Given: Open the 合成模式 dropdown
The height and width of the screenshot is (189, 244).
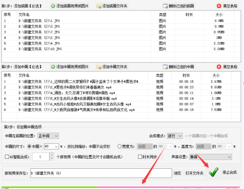Looking at the screenshot, I should pos(174,136).
